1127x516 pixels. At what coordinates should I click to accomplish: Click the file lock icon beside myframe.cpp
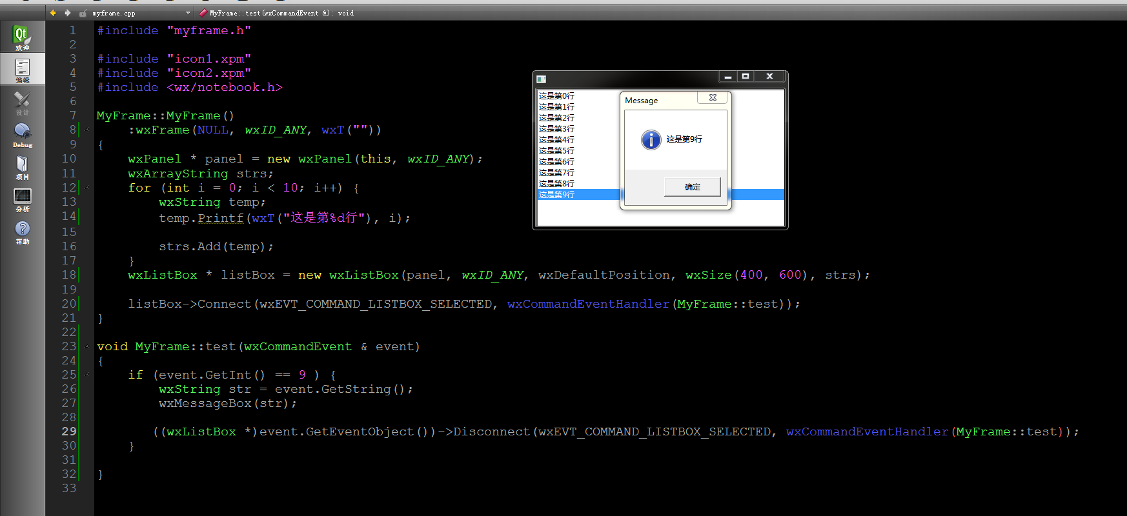pos(83,13)
